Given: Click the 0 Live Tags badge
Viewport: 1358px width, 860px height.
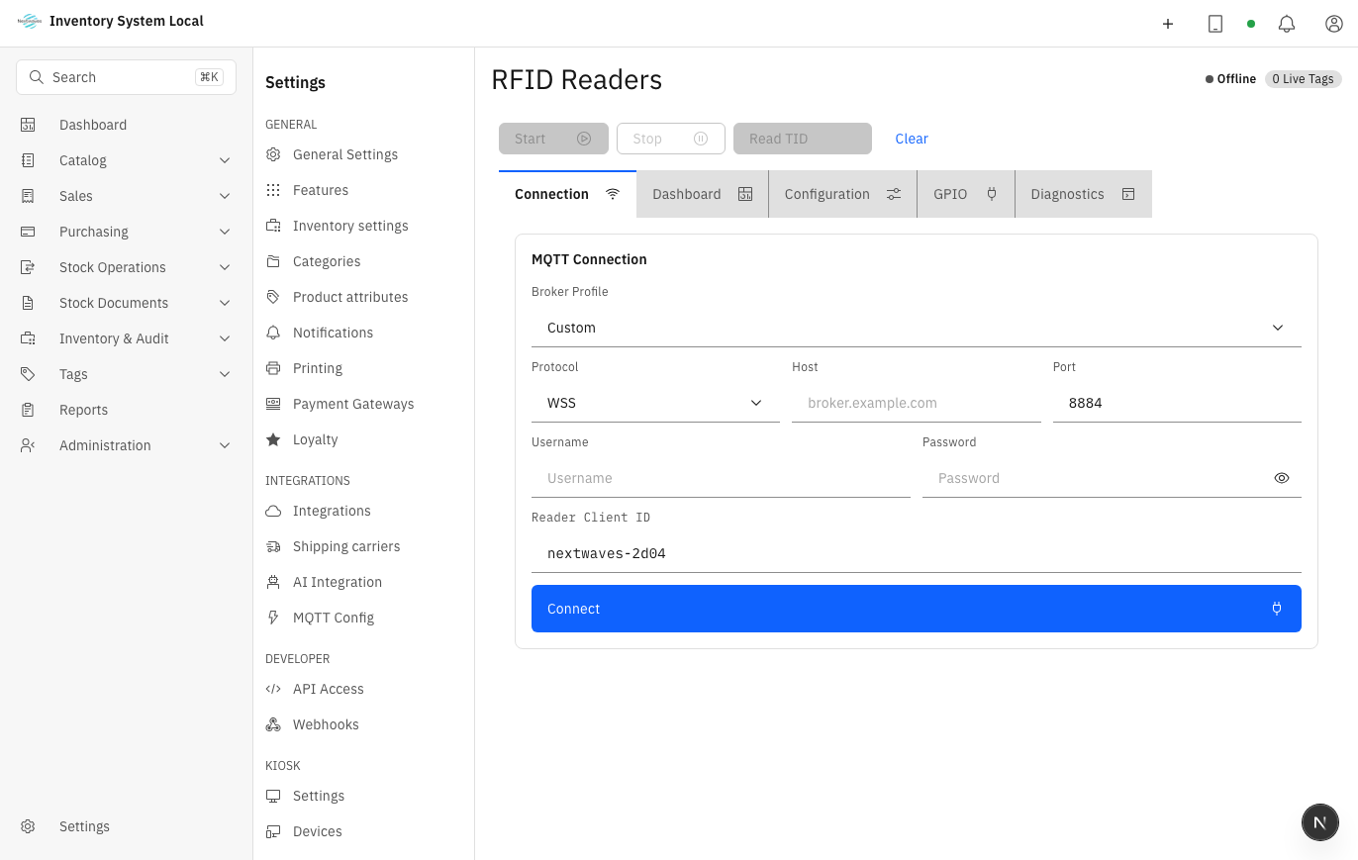Looking at the screenshot, I should coord(1303,79).
